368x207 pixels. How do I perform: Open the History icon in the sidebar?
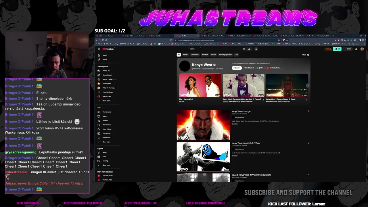click(x=99, y=116)
